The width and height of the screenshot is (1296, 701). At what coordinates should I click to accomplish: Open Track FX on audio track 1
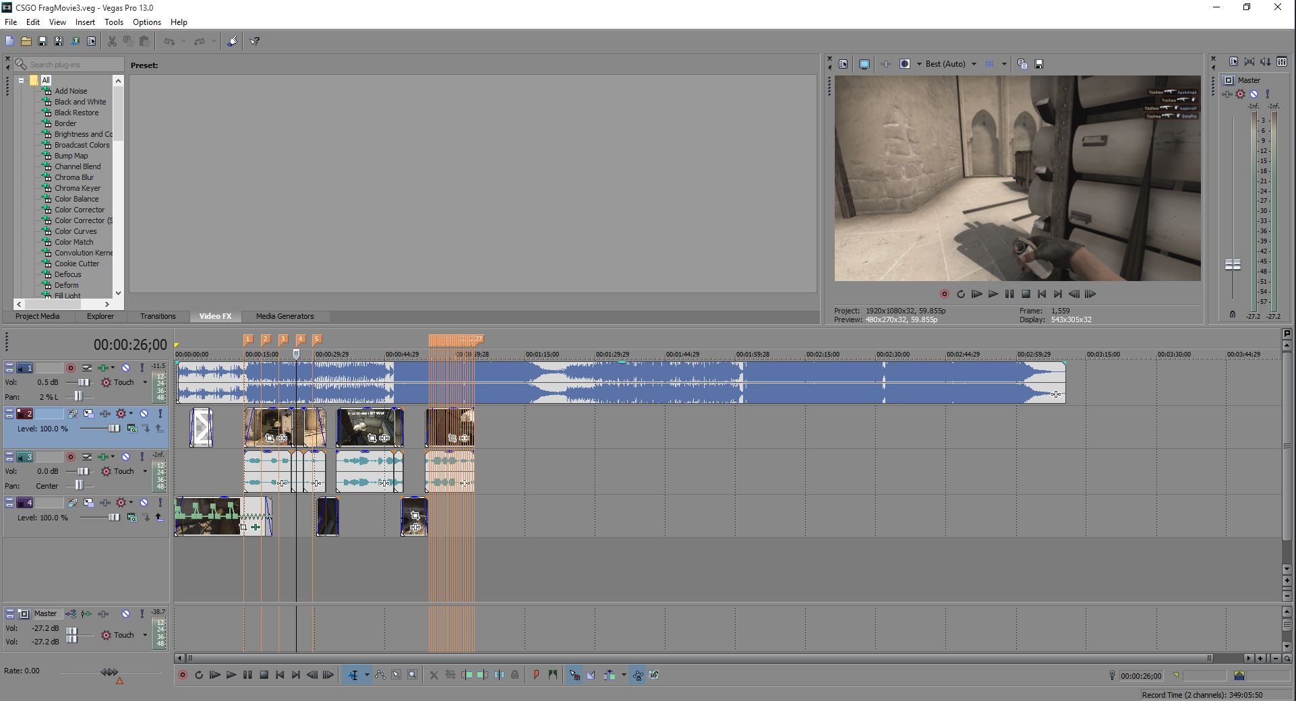pyautogui.click(x=104, y=368)
